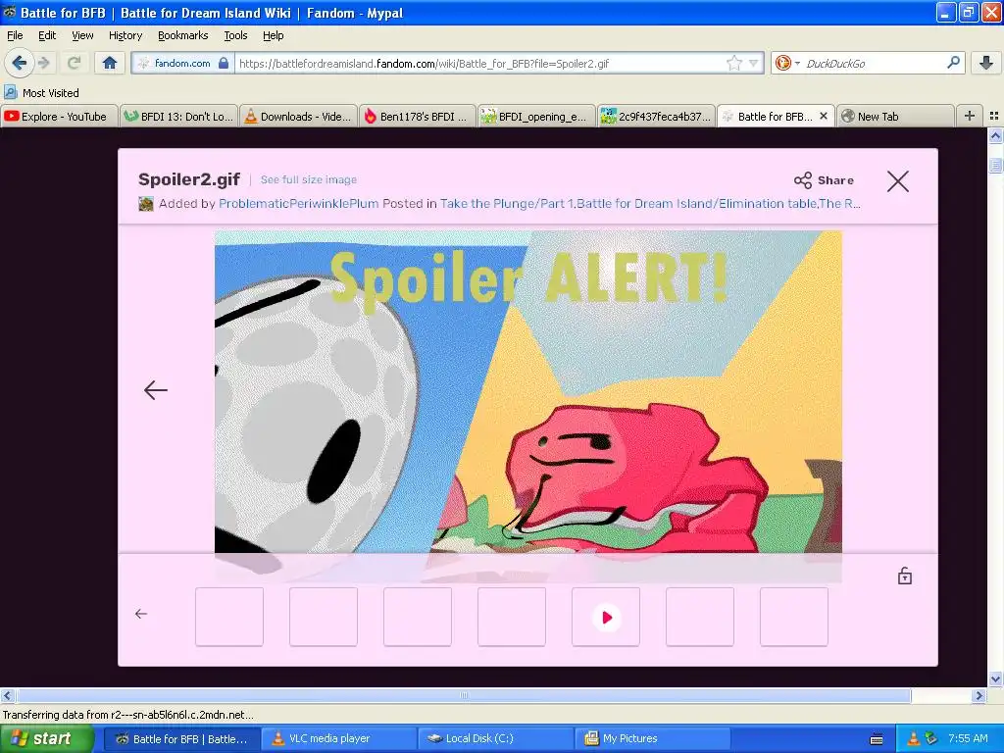Select the last carousel thumbnail
Image resolution: width=1004 pixels, height=753 pixels.
pos(794,617)
